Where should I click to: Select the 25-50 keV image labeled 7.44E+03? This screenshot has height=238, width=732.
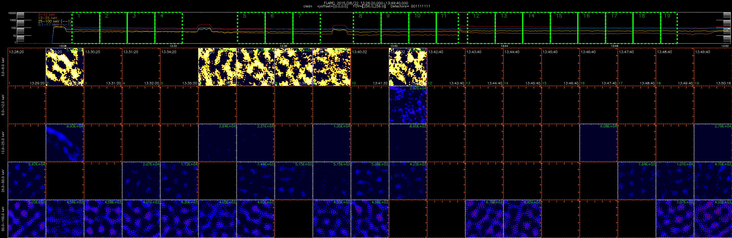click(255, 181)
